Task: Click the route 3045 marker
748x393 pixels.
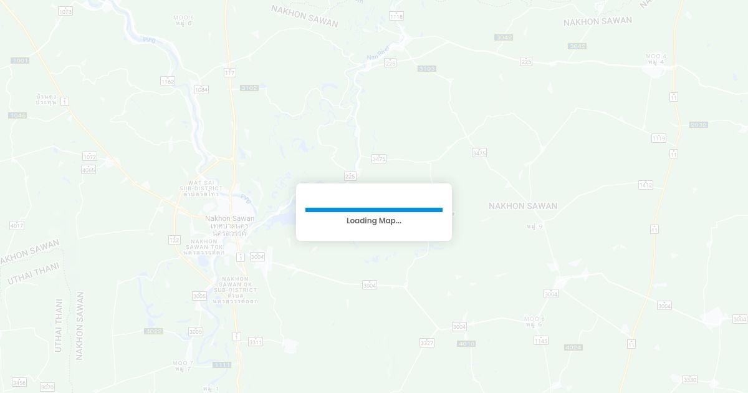Action: [x=577, y=46]
